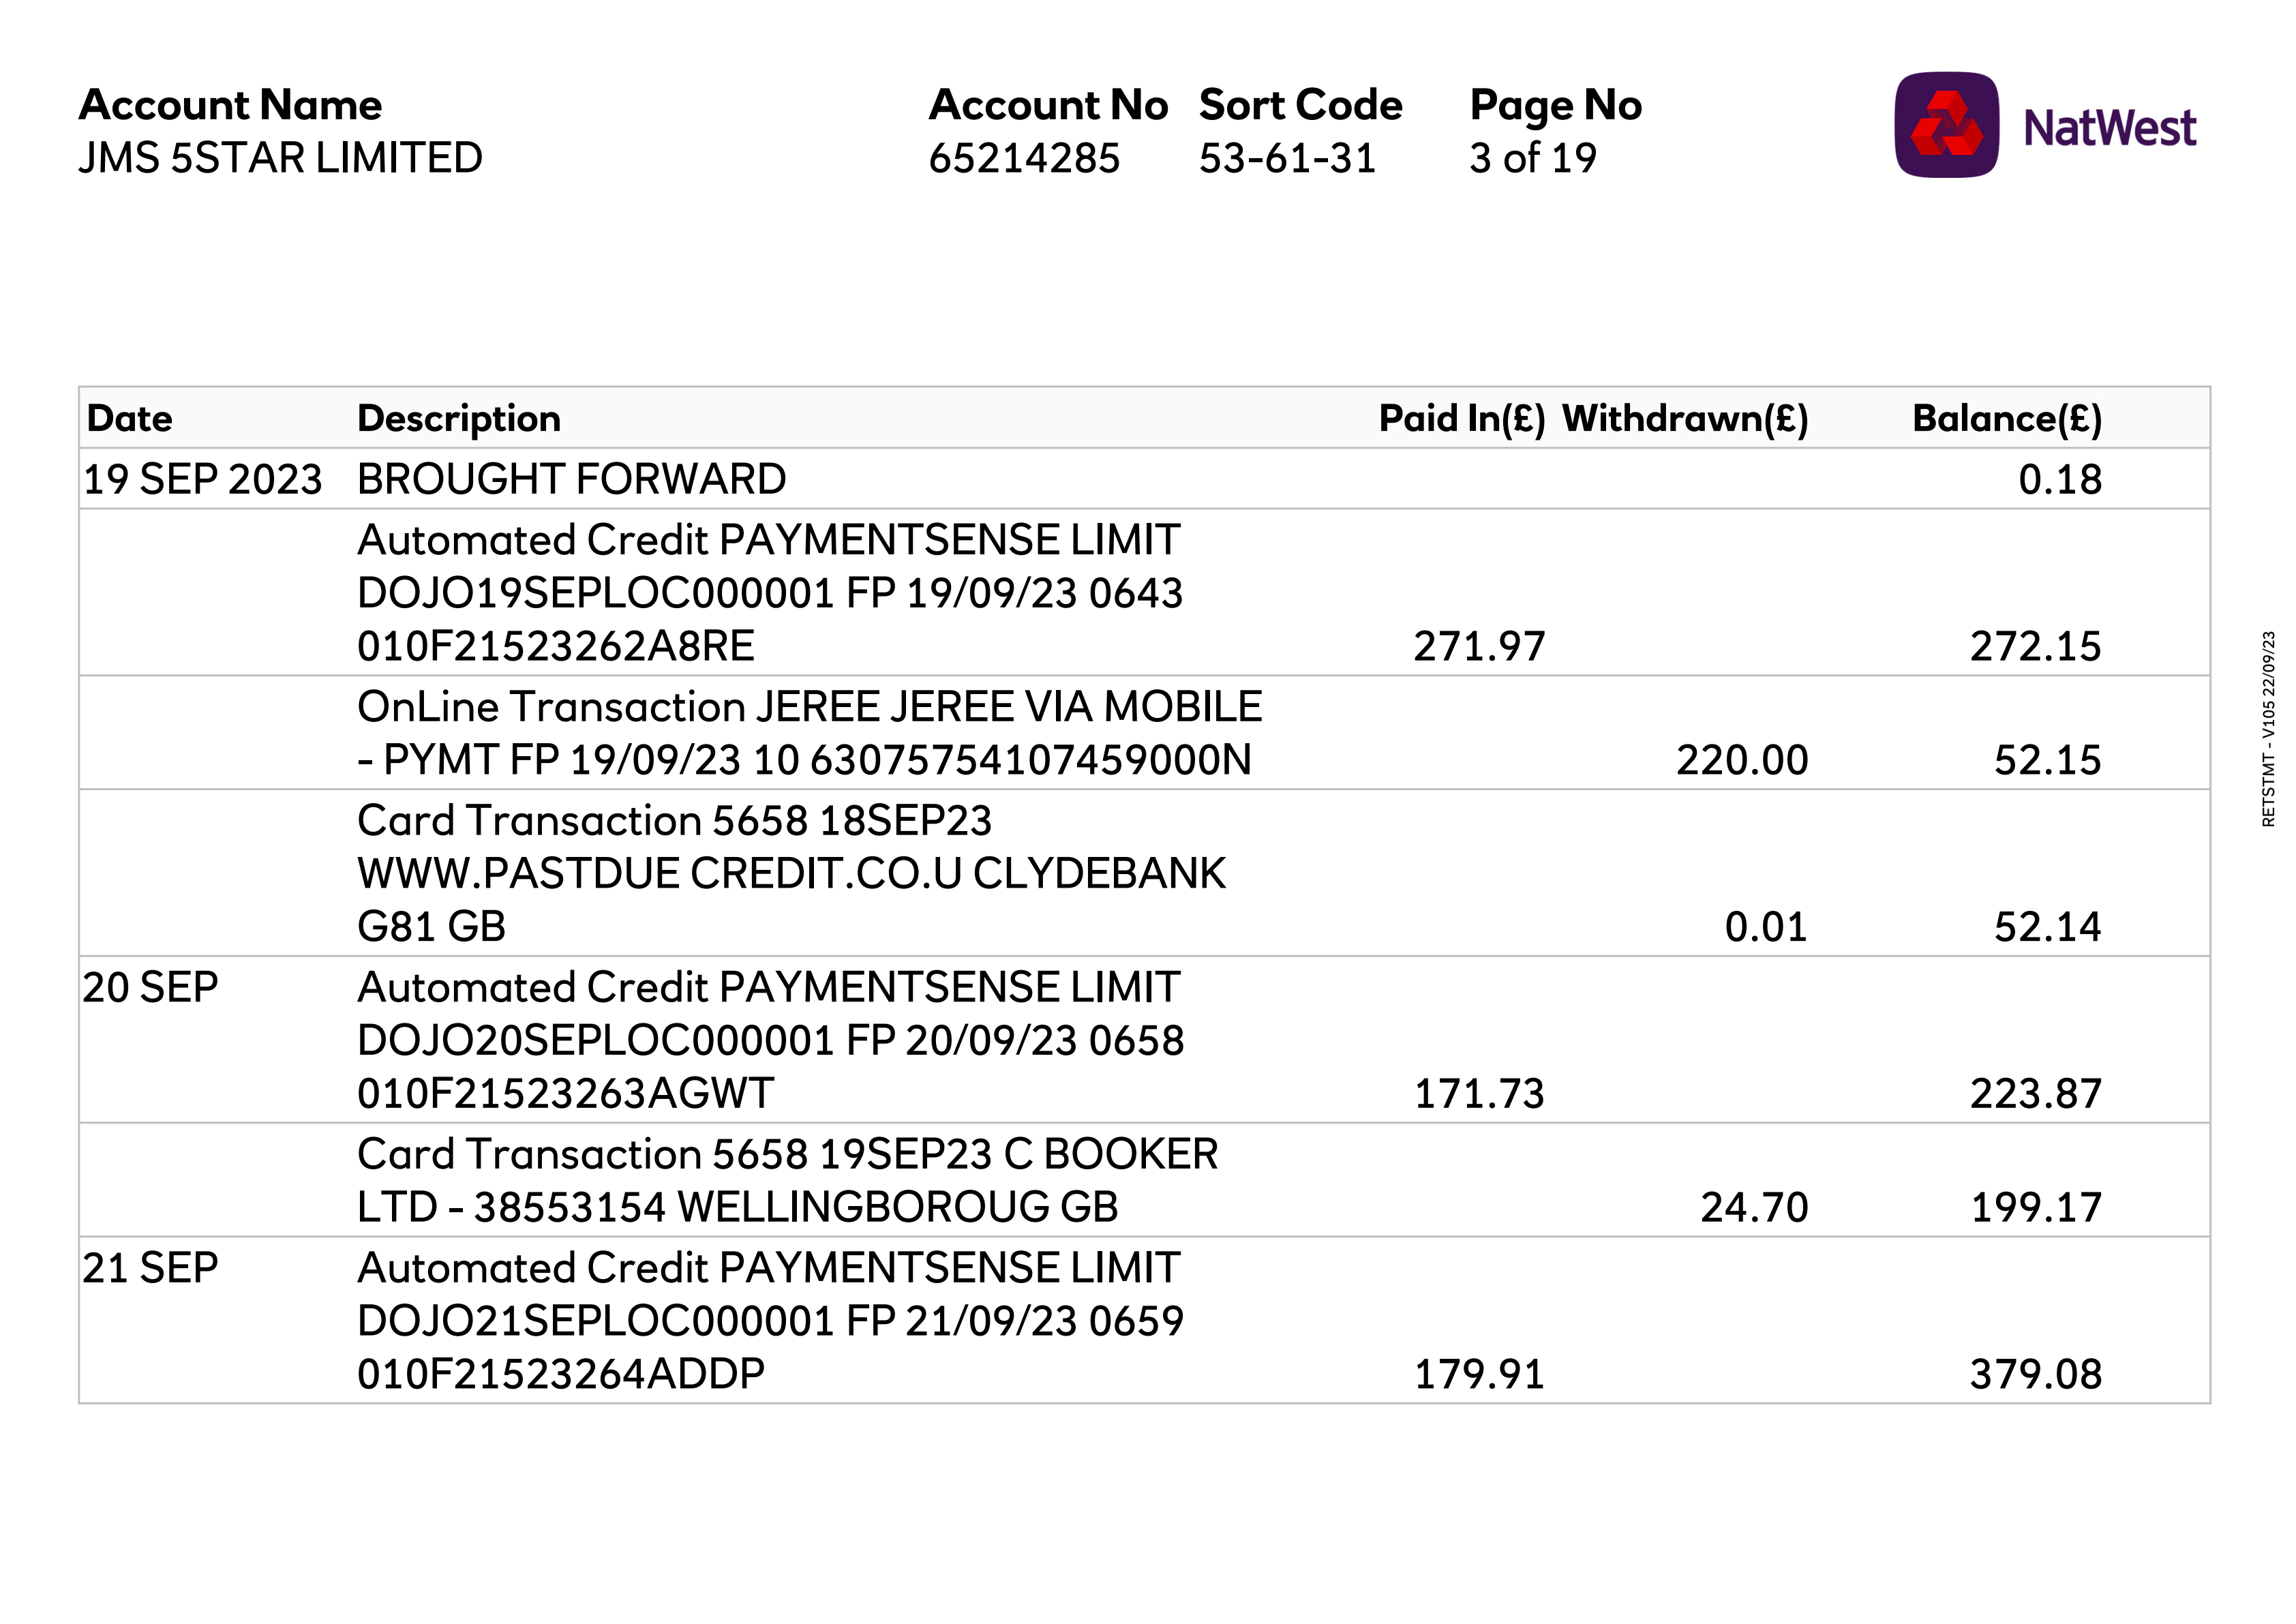Click the Withdrawn(£) column header
This screenshot has width=2296, height=1624.
pos(1685,418)
